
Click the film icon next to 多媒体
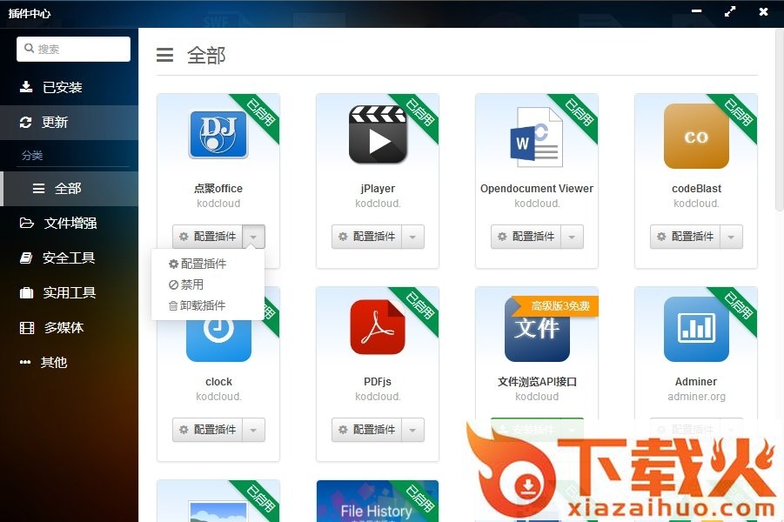click(27, 327)
